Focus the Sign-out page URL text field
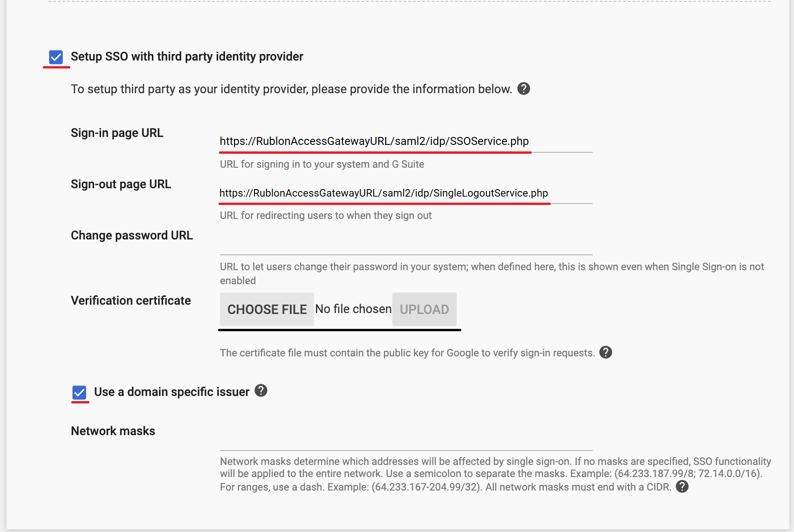 [405, 193]
